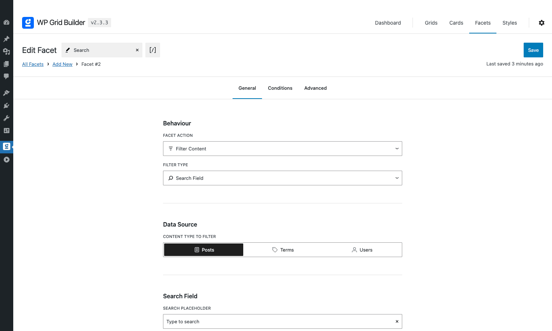Go to the Facets section
This screenshot has height=331, width=552.
click(483, 23)
